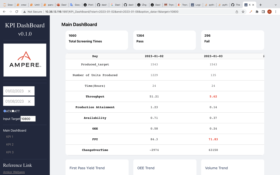Go to KPI 1 in sidebar

[10, 136]
